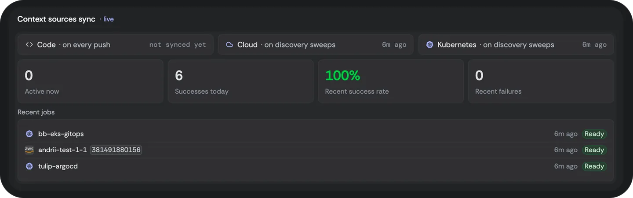633x198 pixels.
Task: Open the bb-eks-gitops job row
Action: tap(316, 134)
